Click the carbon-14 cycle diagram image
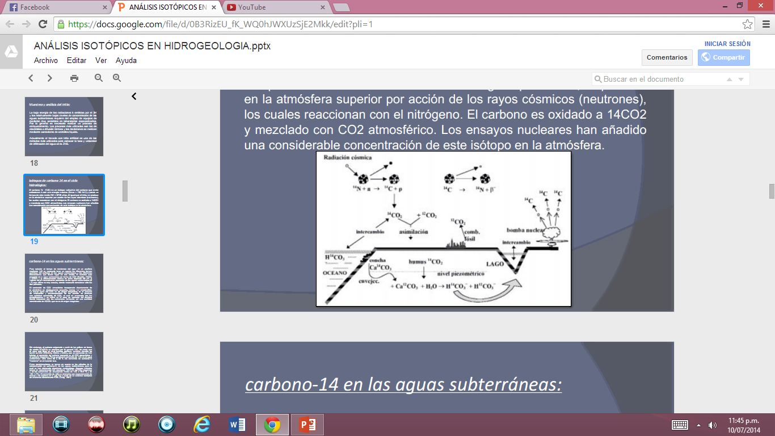This screenshot has width=775, height=436. coord(444,229)
